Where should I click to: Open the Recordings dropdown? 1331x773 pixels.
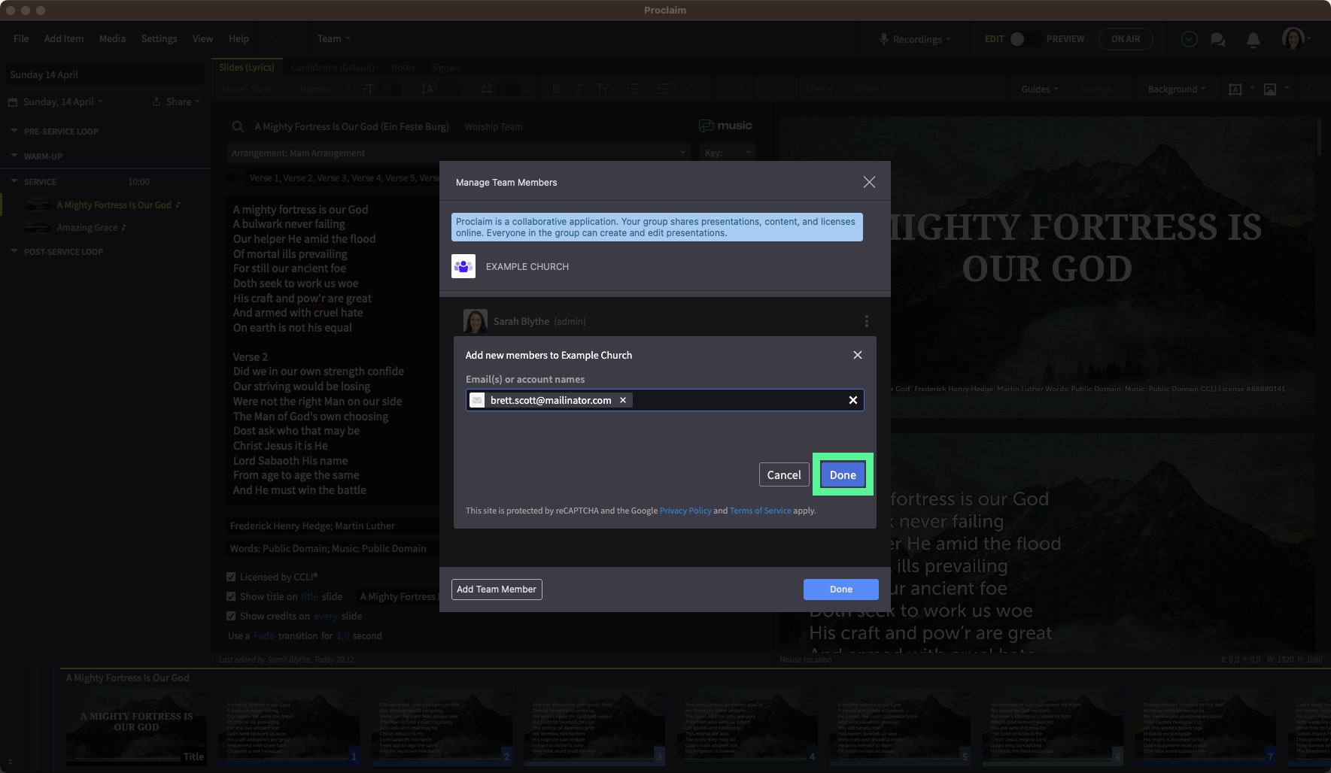coord(916,39)
